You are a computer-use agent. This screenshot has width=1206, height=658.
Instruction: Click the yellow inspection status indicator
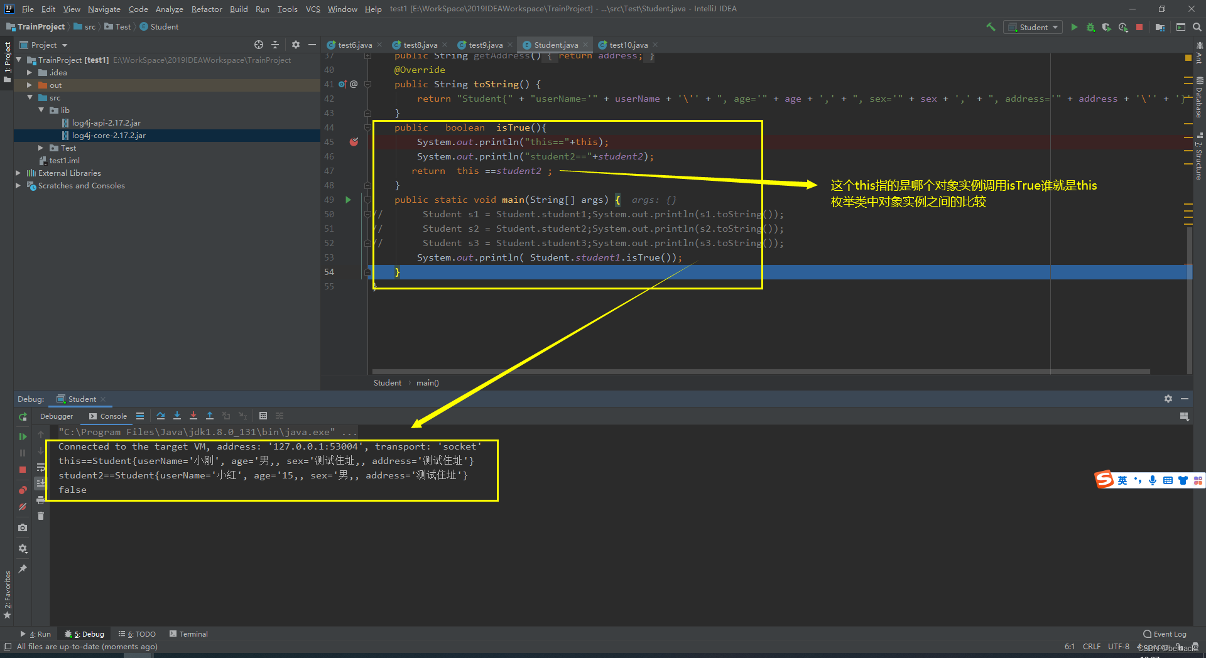[1188, 57]
